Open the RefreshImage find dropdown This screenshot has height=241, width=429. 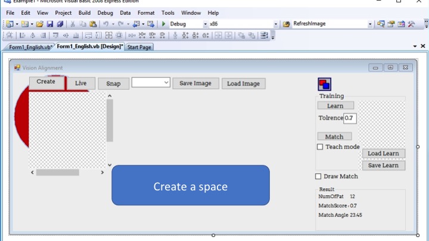[x=332, y=24]
